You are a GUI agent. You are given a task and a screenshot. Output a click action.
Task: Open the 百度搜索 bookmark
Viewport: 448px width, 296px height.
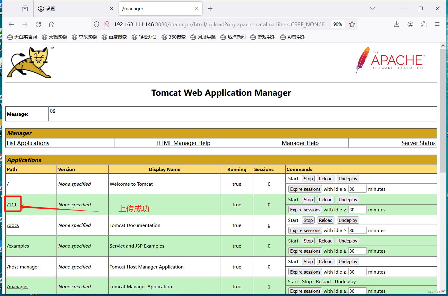click(x=114, y=37)
